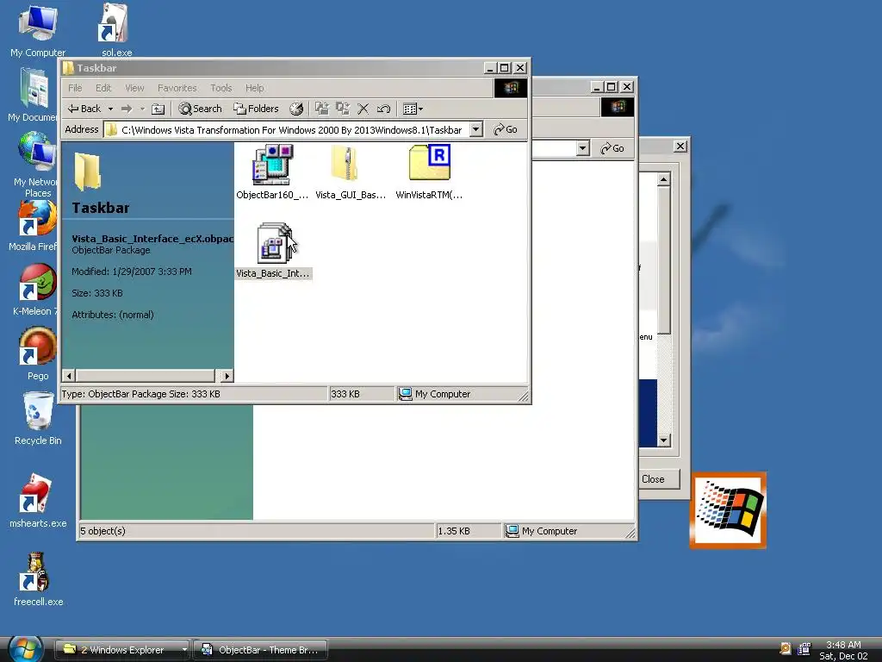Screen dimensions: 882x662
Task: Select Mozilla Firefox desktop shortcut
Action: [34, 227]
